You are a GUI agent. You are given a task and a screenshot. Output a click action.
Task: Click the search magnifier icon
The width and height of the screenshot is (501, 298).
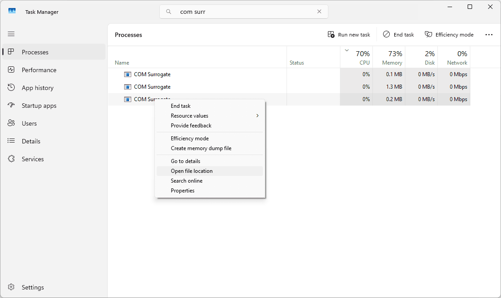168,12
